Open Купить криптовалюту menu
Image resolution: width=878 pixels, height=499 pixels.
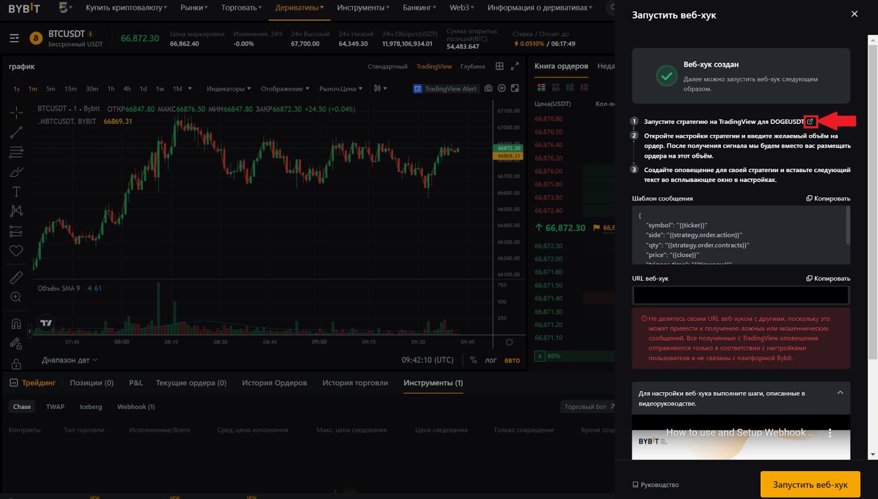[126, 8]
